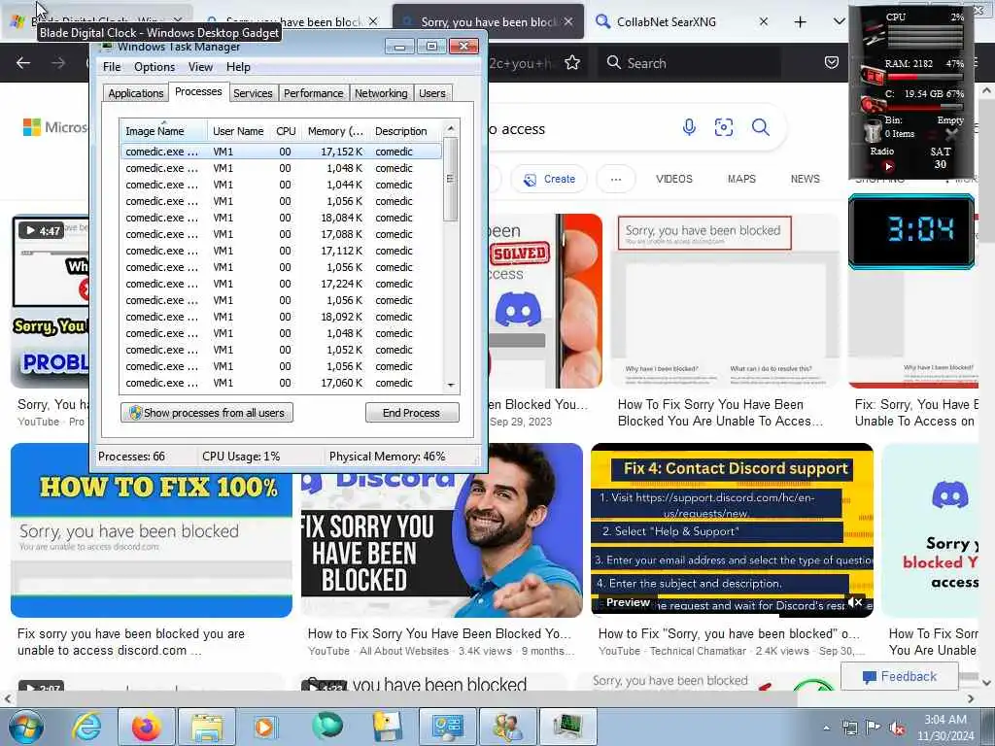Click the green round taskbar application icon
The image size is (995, 746).
click(x=326, y=727)
